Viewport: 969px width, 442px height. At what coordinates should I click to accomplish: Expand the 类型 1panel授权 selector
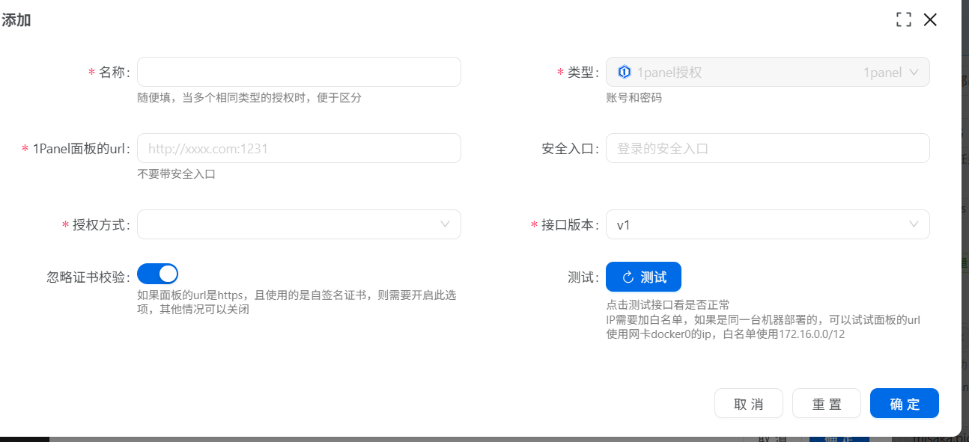point(768,73)
